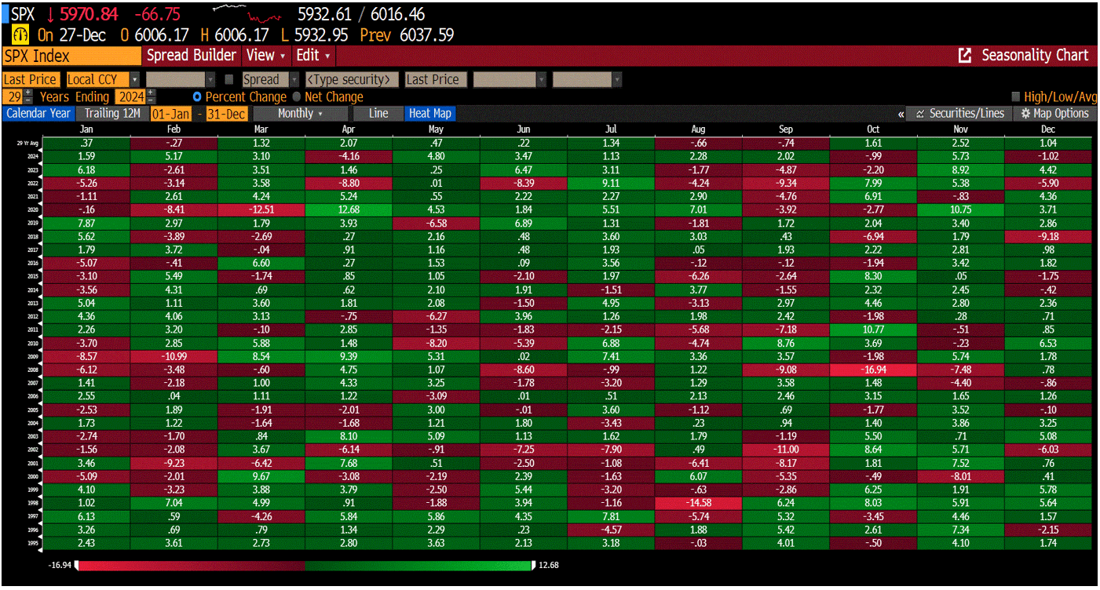Collapse the side panel with the « chevron
This screenshot has height=590, width=1100.
point(901,113)
